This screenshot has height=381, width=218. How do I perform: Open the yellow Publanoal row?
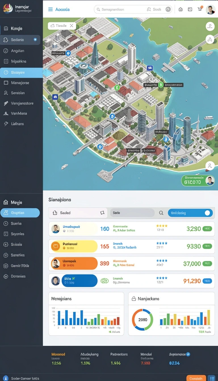132,246
